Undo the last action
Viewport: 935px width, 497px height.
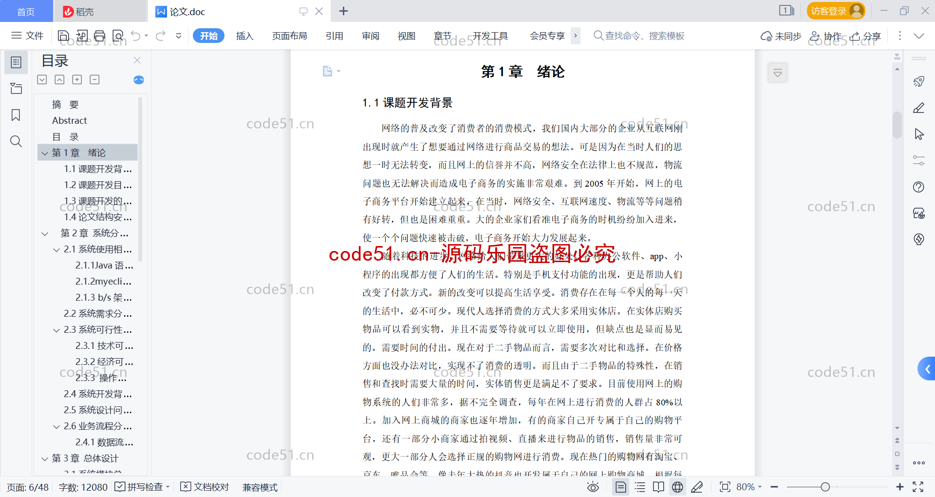point(136,36)
